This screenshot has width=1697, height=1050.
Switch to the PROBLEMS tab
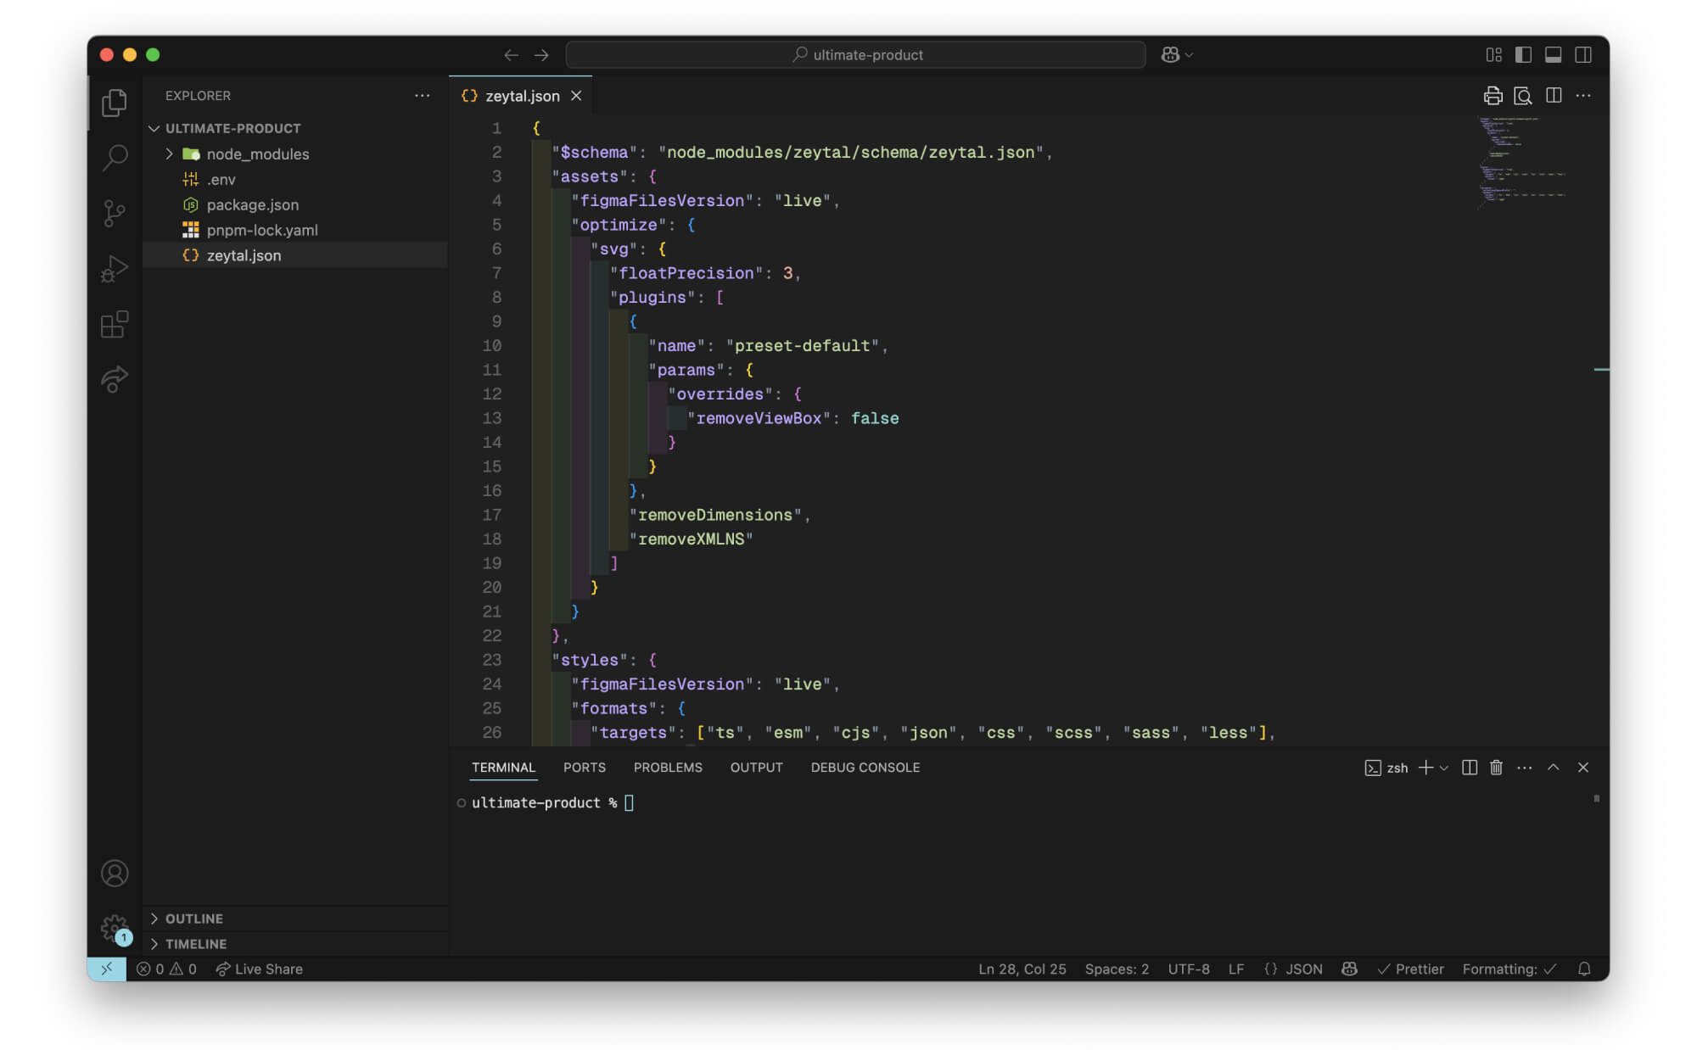(668, 768)
